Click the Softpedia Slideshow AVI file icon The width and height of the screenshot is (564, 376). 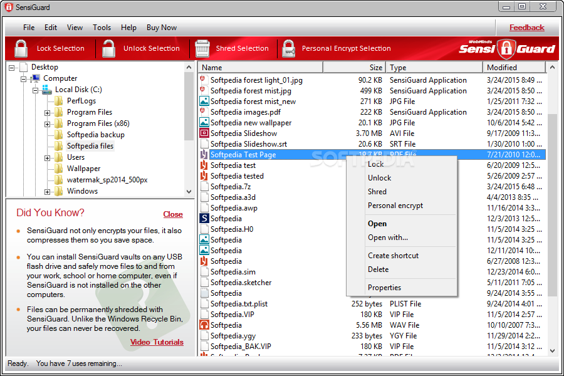click(x=204, y=133)
